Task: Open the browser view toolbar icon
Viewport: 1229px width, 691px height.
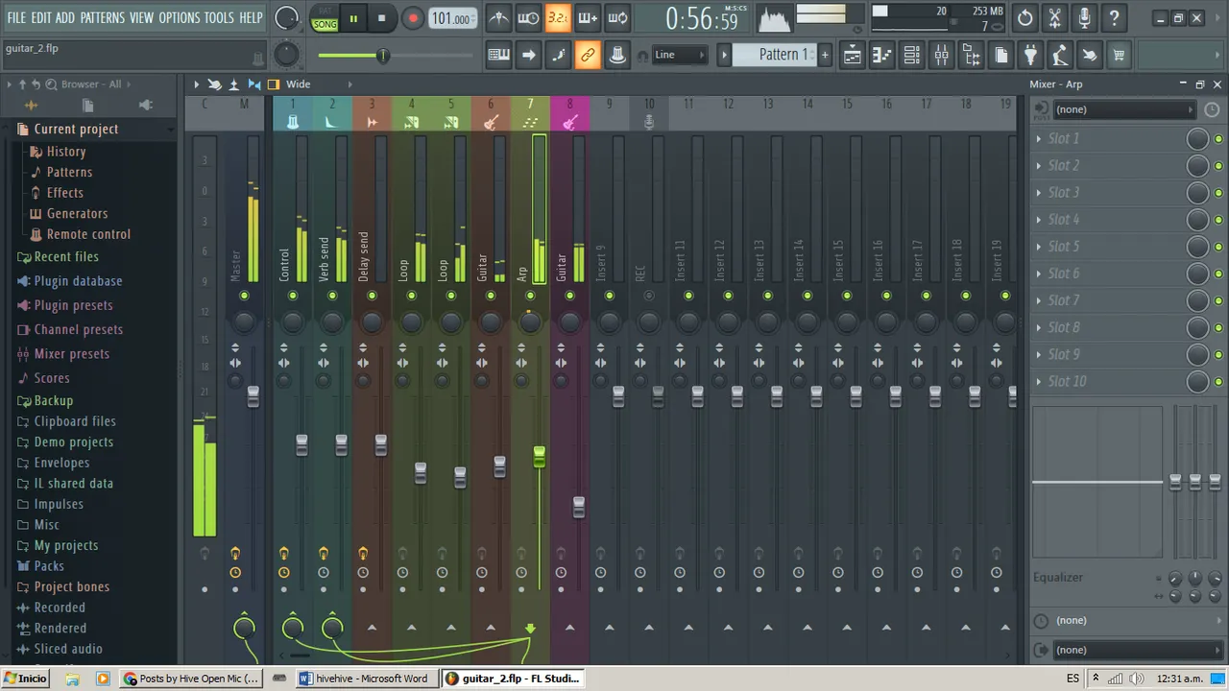Action: point(971,55)
